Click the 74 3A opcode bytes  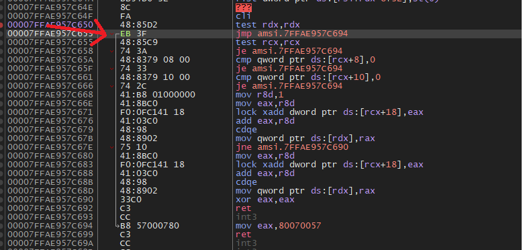point(133,51)
